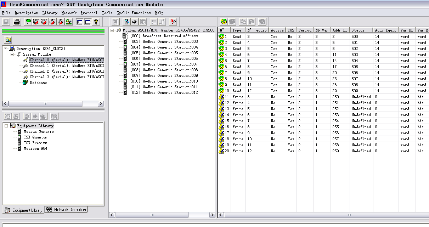The width and height of the screenshot is (429, 227).
Task: Click Status cell value 505
Action: coord(355,67)
